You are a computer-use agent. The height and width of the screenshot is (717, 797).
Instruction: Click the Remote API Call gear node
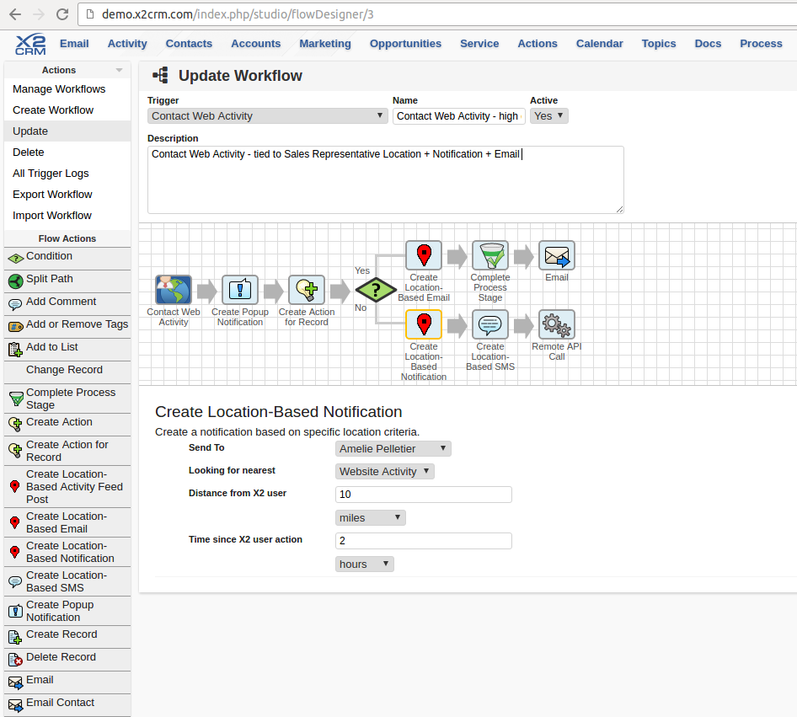[556, 324]
